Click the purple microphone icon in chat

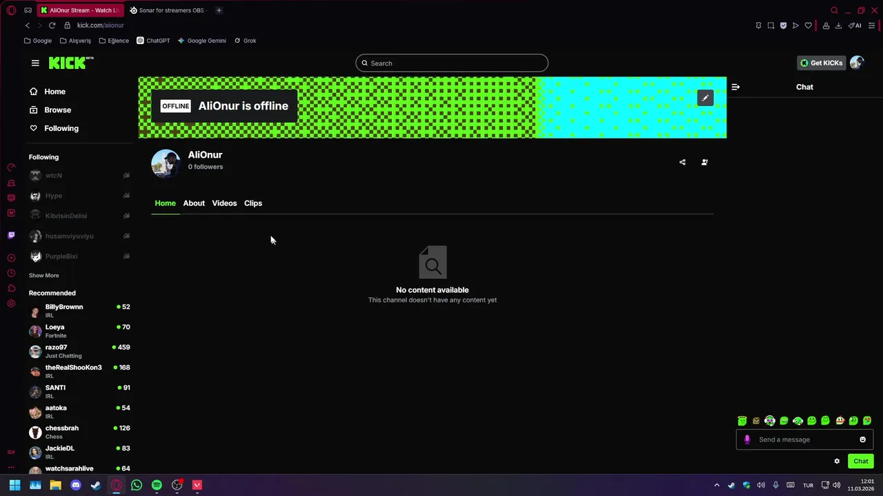(x=747, y=440)
